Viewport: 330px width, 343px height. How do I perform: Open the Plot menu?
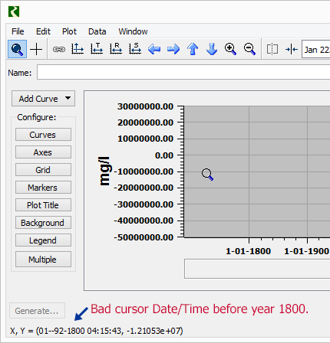coord(69,31)
